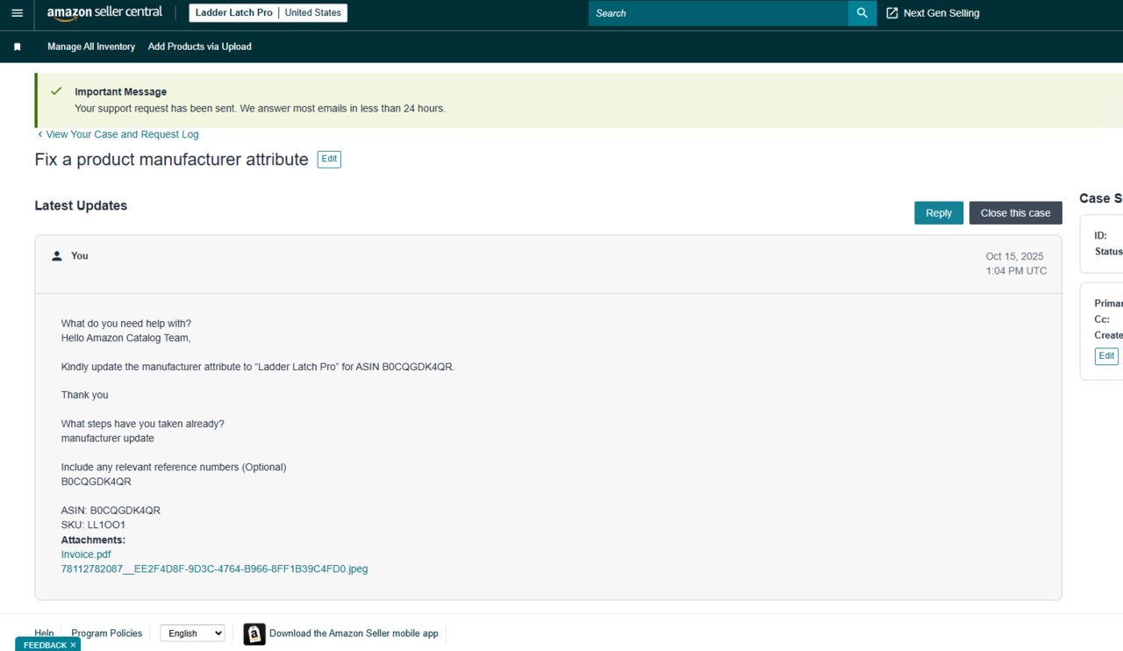1123x651 pixels.
Task: Open Add Products via Upload
Action: click(x=199, y=46)
